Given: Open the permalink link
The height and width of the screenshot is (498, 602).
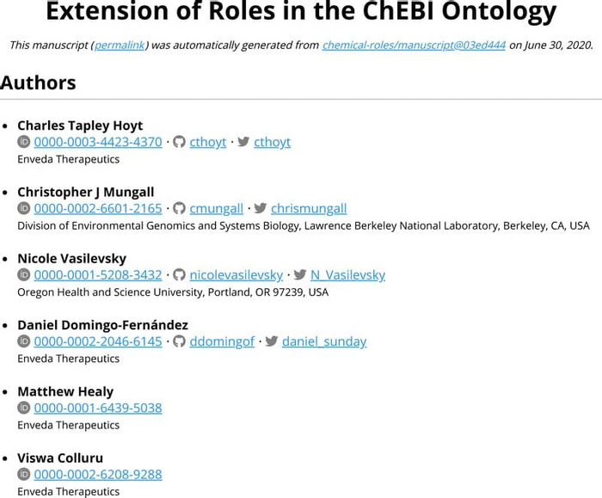Looking at the screenshot, I should tap(120, 46).
